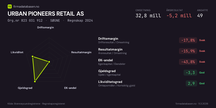Select the -43,8% EK-andel value badge

(188, 62)
